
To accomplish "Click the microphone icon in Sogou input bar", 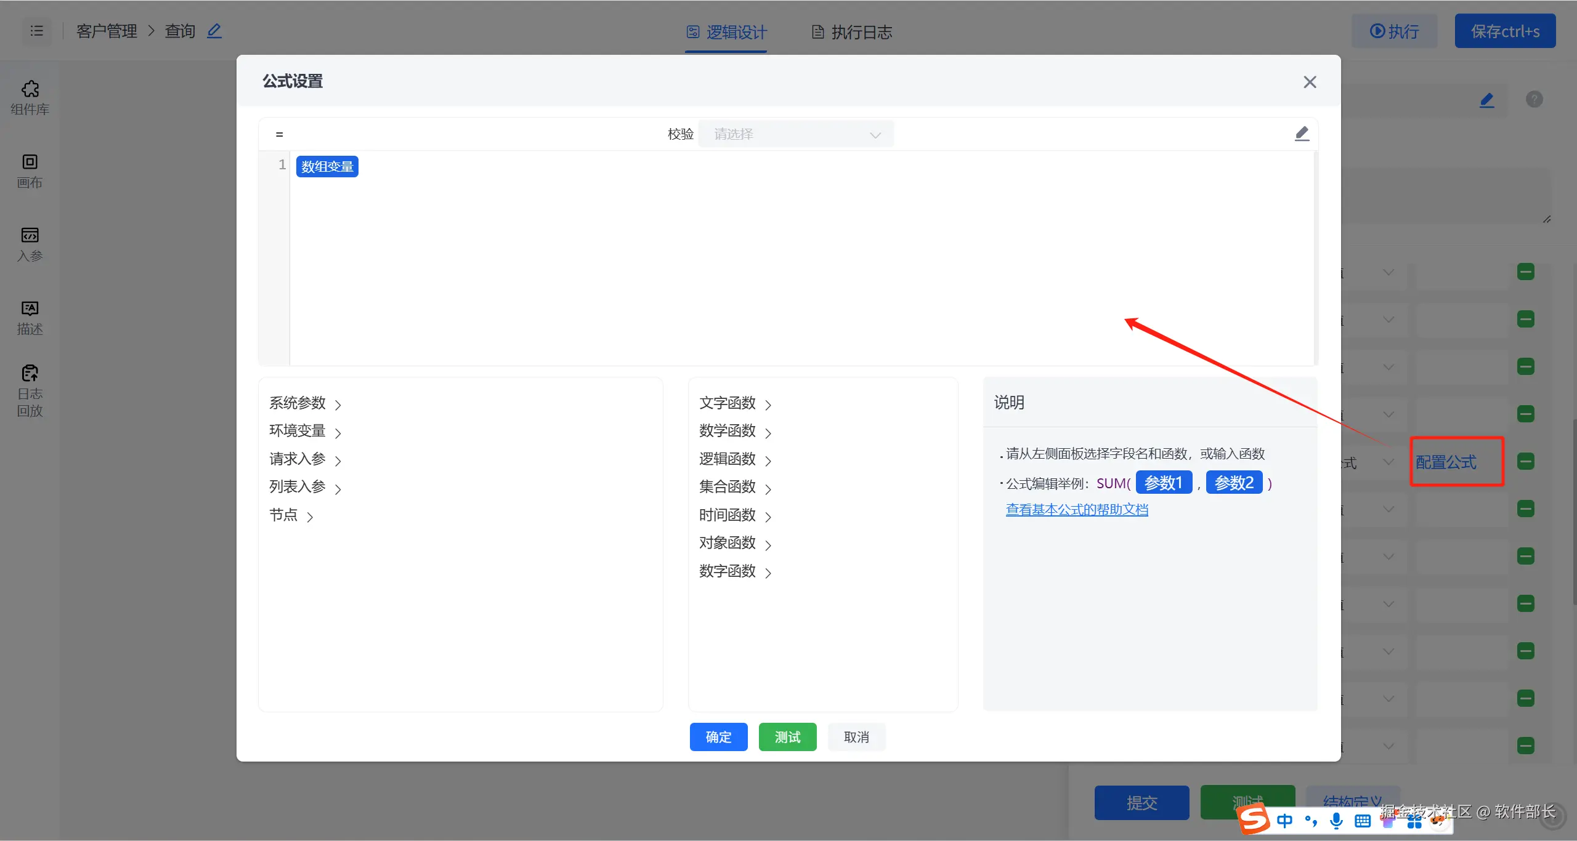I will [1336, 820].
